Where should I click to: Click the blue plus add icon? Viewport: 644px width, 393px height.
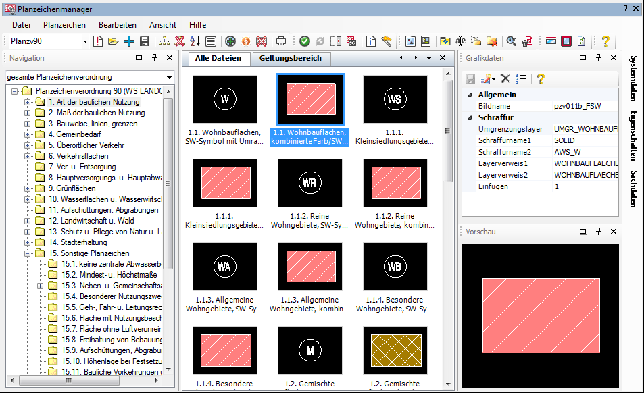pos(128,42)
